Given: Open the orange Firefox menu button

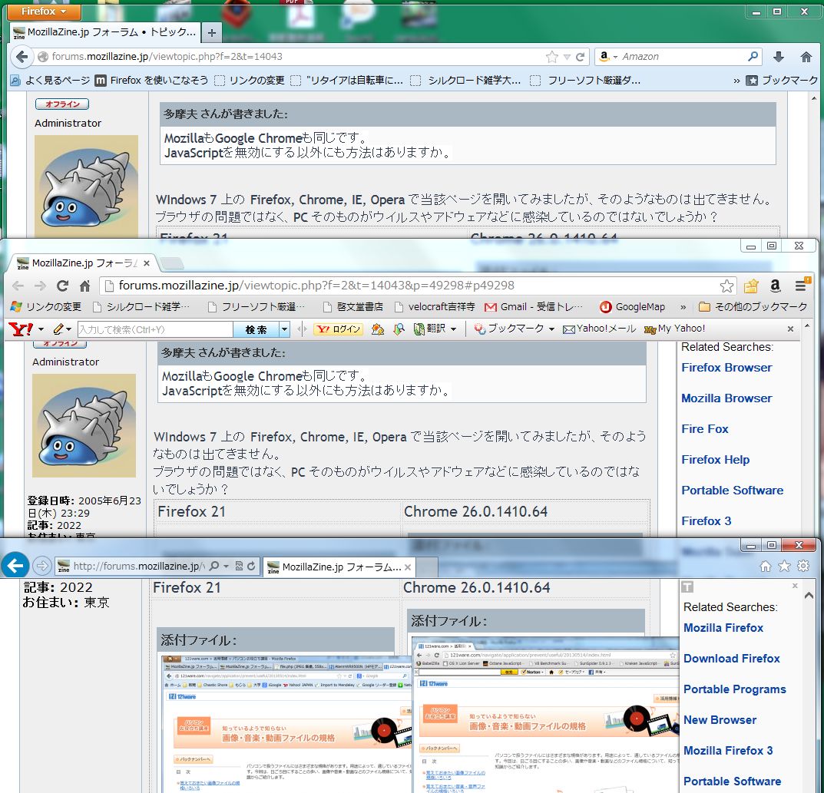Looking at the screenshot, I should click(x=39, y=12).
